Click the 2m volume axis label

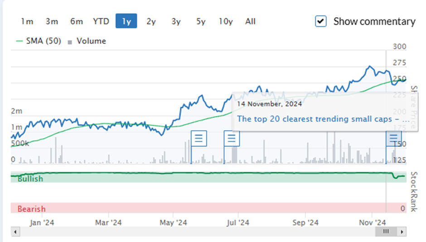(17, 111)
